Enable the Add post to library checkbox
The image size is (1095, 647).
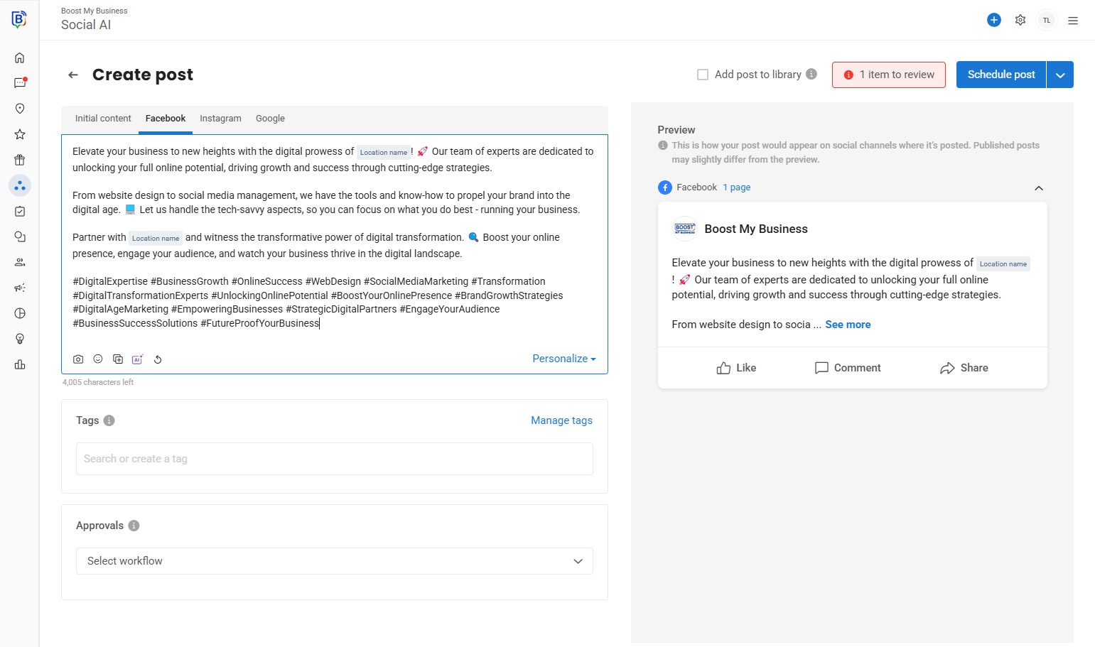(x=703, y=75)
